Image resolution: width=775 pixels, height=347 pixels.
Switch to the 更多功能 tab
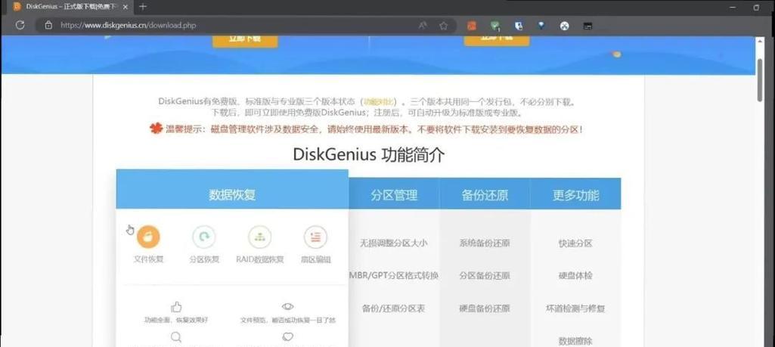pyautogui.click(x=576, y=195)
